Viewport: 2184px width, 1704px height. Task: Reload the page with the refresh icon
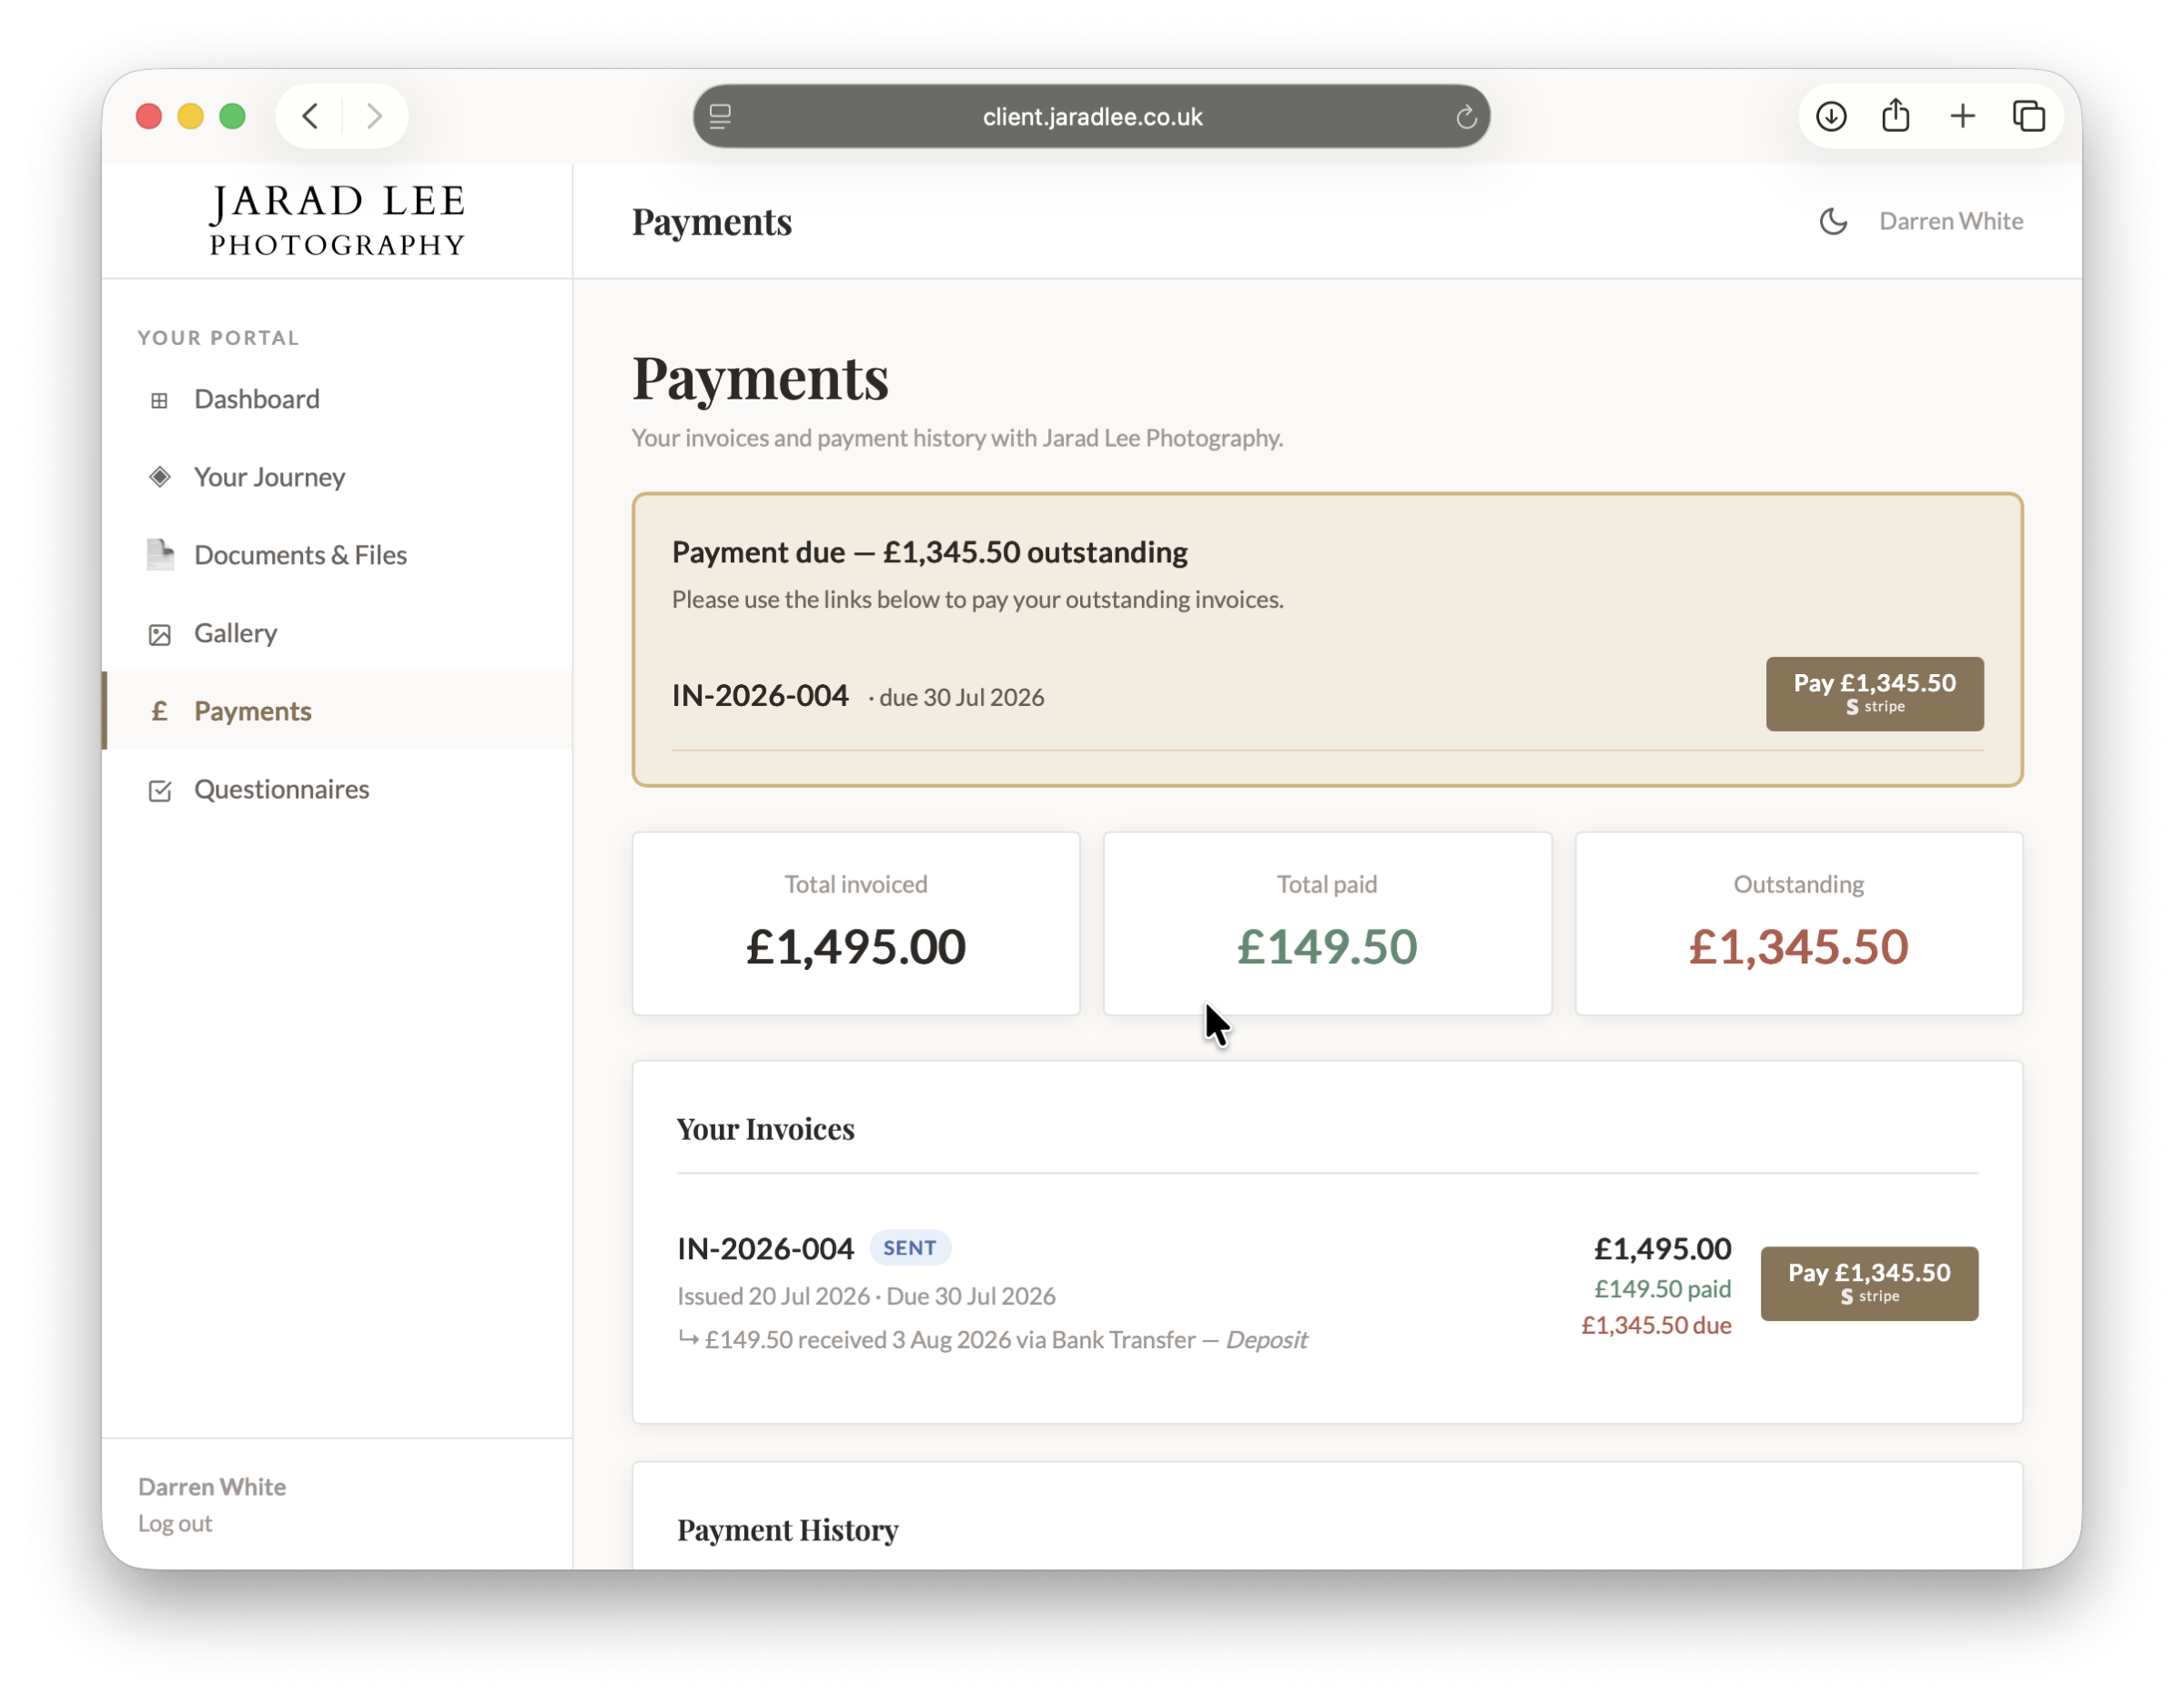click(1466, 117)
